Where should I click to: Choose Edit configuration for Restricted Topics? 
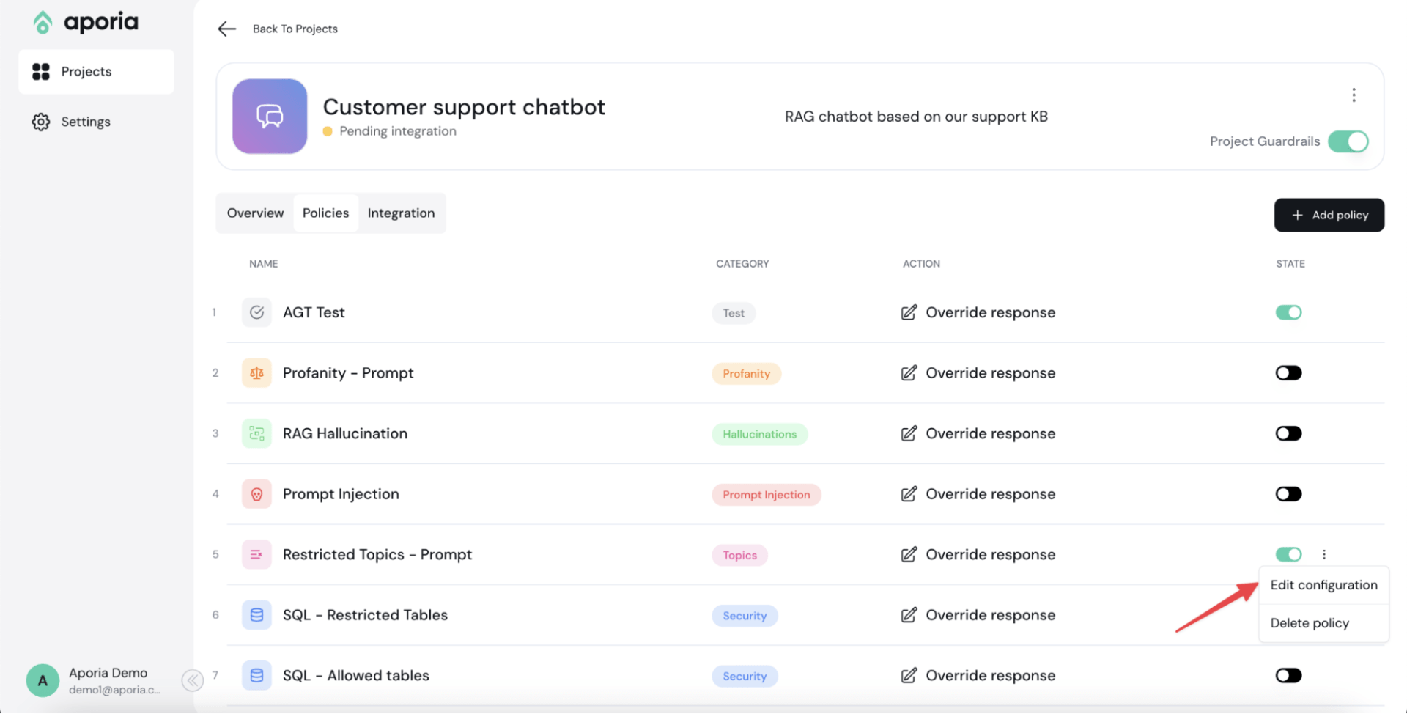[x=1323, y=584]
